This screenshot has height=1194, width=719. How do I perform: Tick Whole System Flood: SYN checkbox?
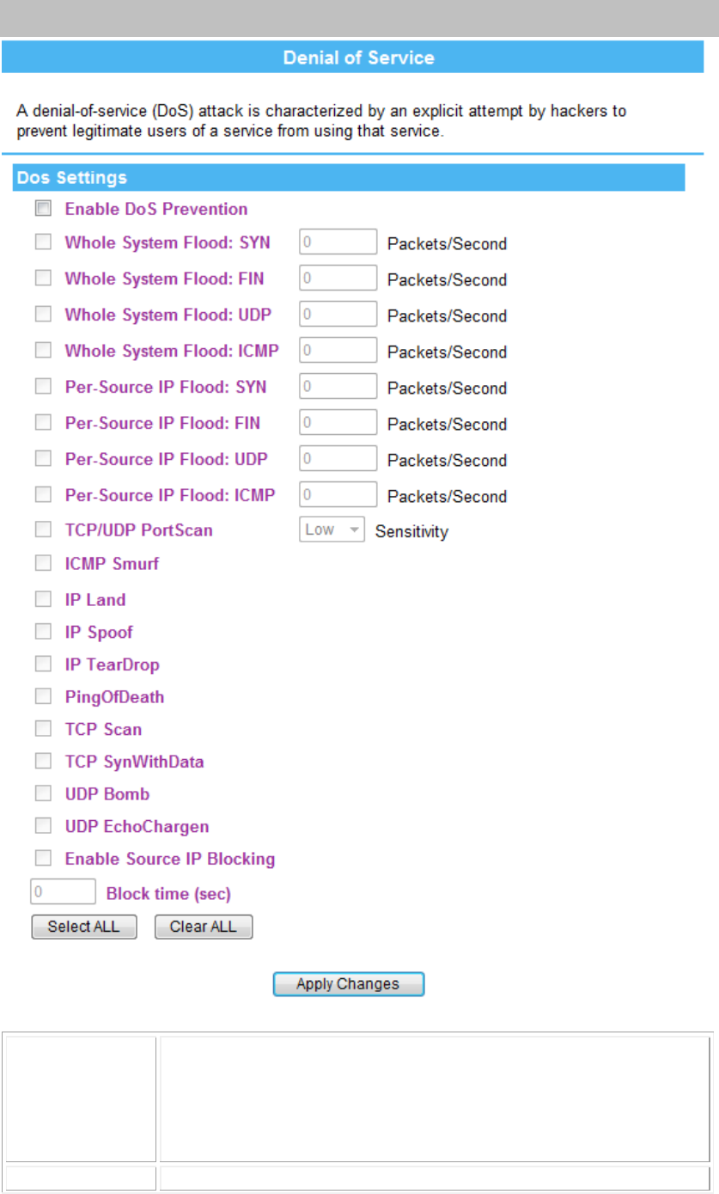(x=43, y=242)
